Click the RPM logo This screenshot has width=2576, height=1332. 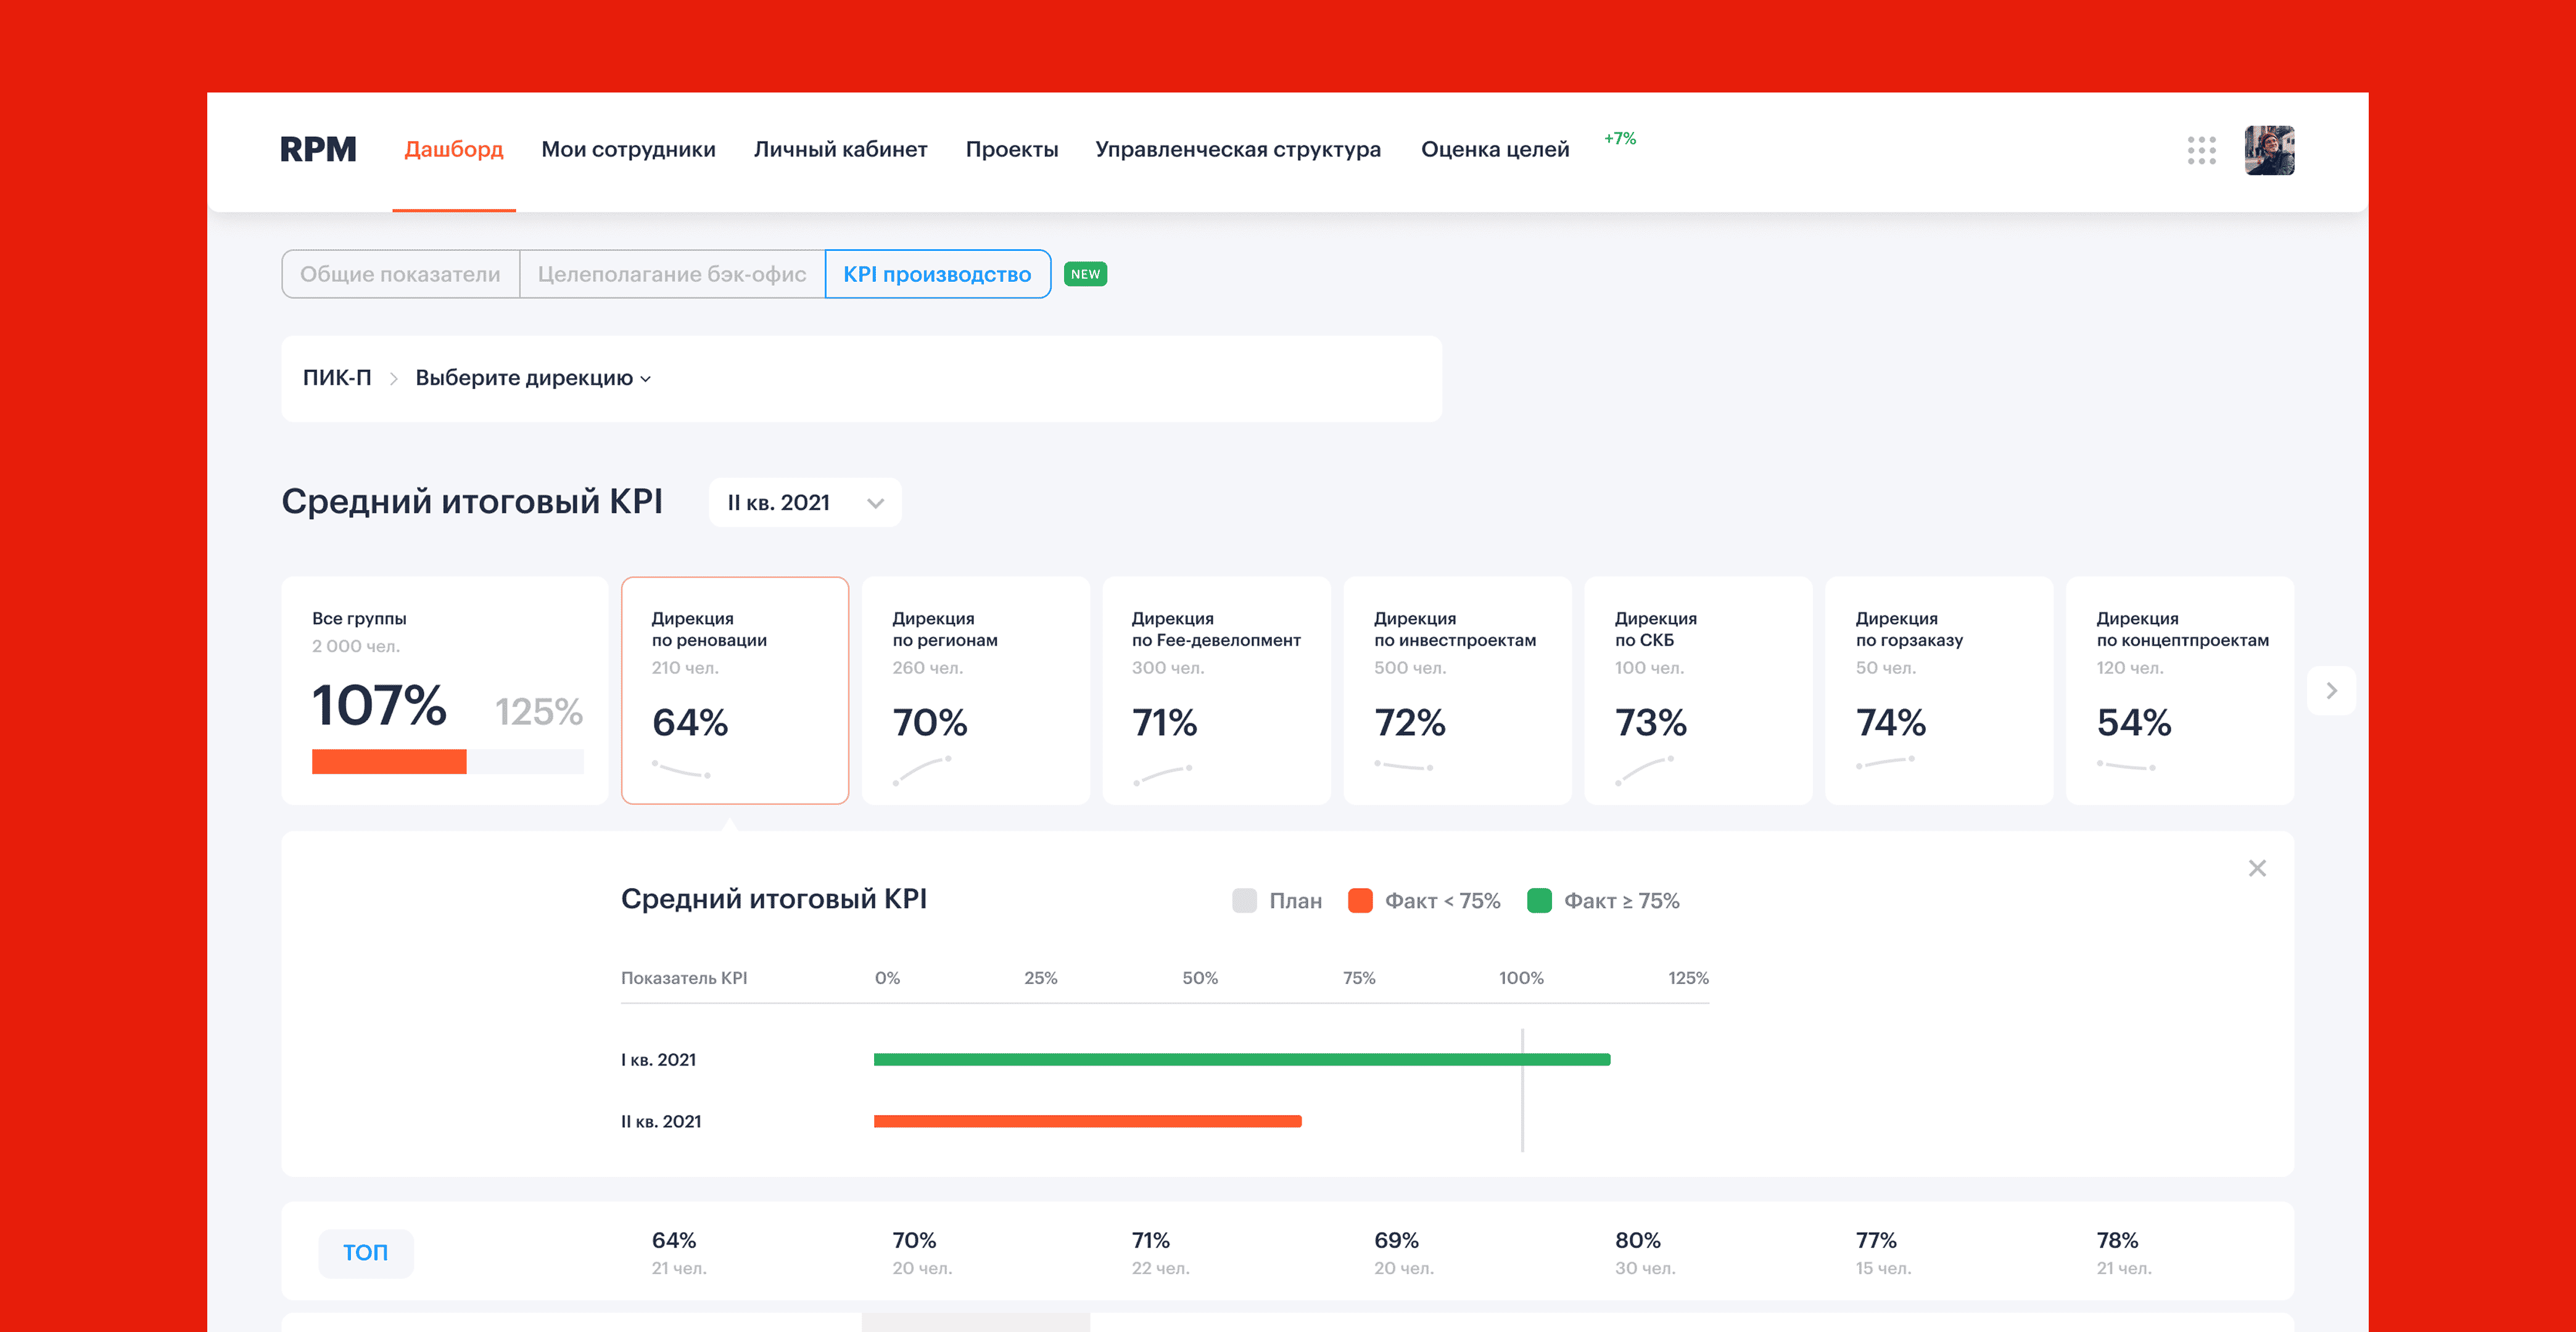[318, 150]
